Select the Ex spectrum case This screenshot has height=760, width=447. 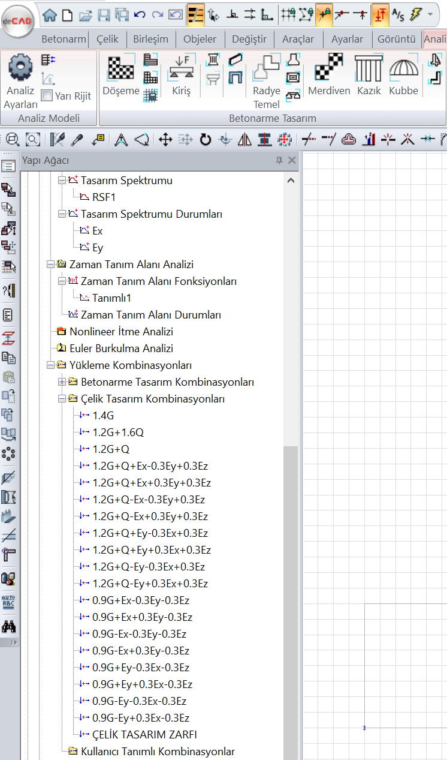tap(98, 230)
